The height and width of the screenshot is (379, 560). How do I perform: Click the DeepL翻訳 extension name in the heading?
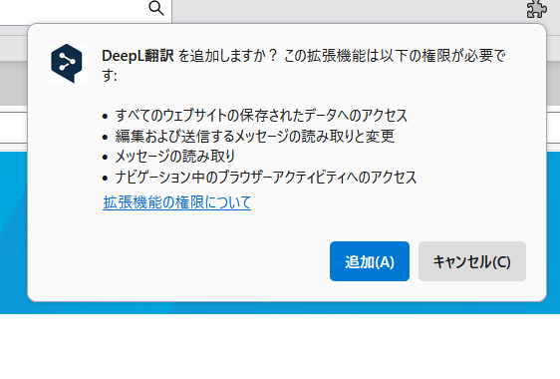click(138, 56)
